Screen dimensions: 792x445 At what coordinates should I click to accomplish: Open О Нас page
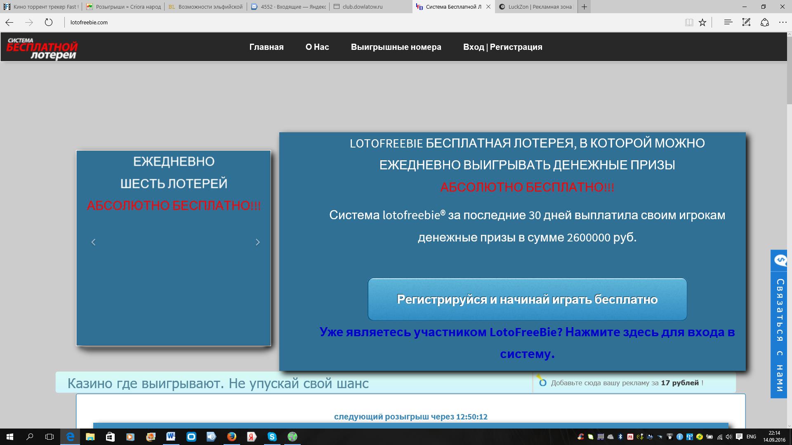point(317,47)
